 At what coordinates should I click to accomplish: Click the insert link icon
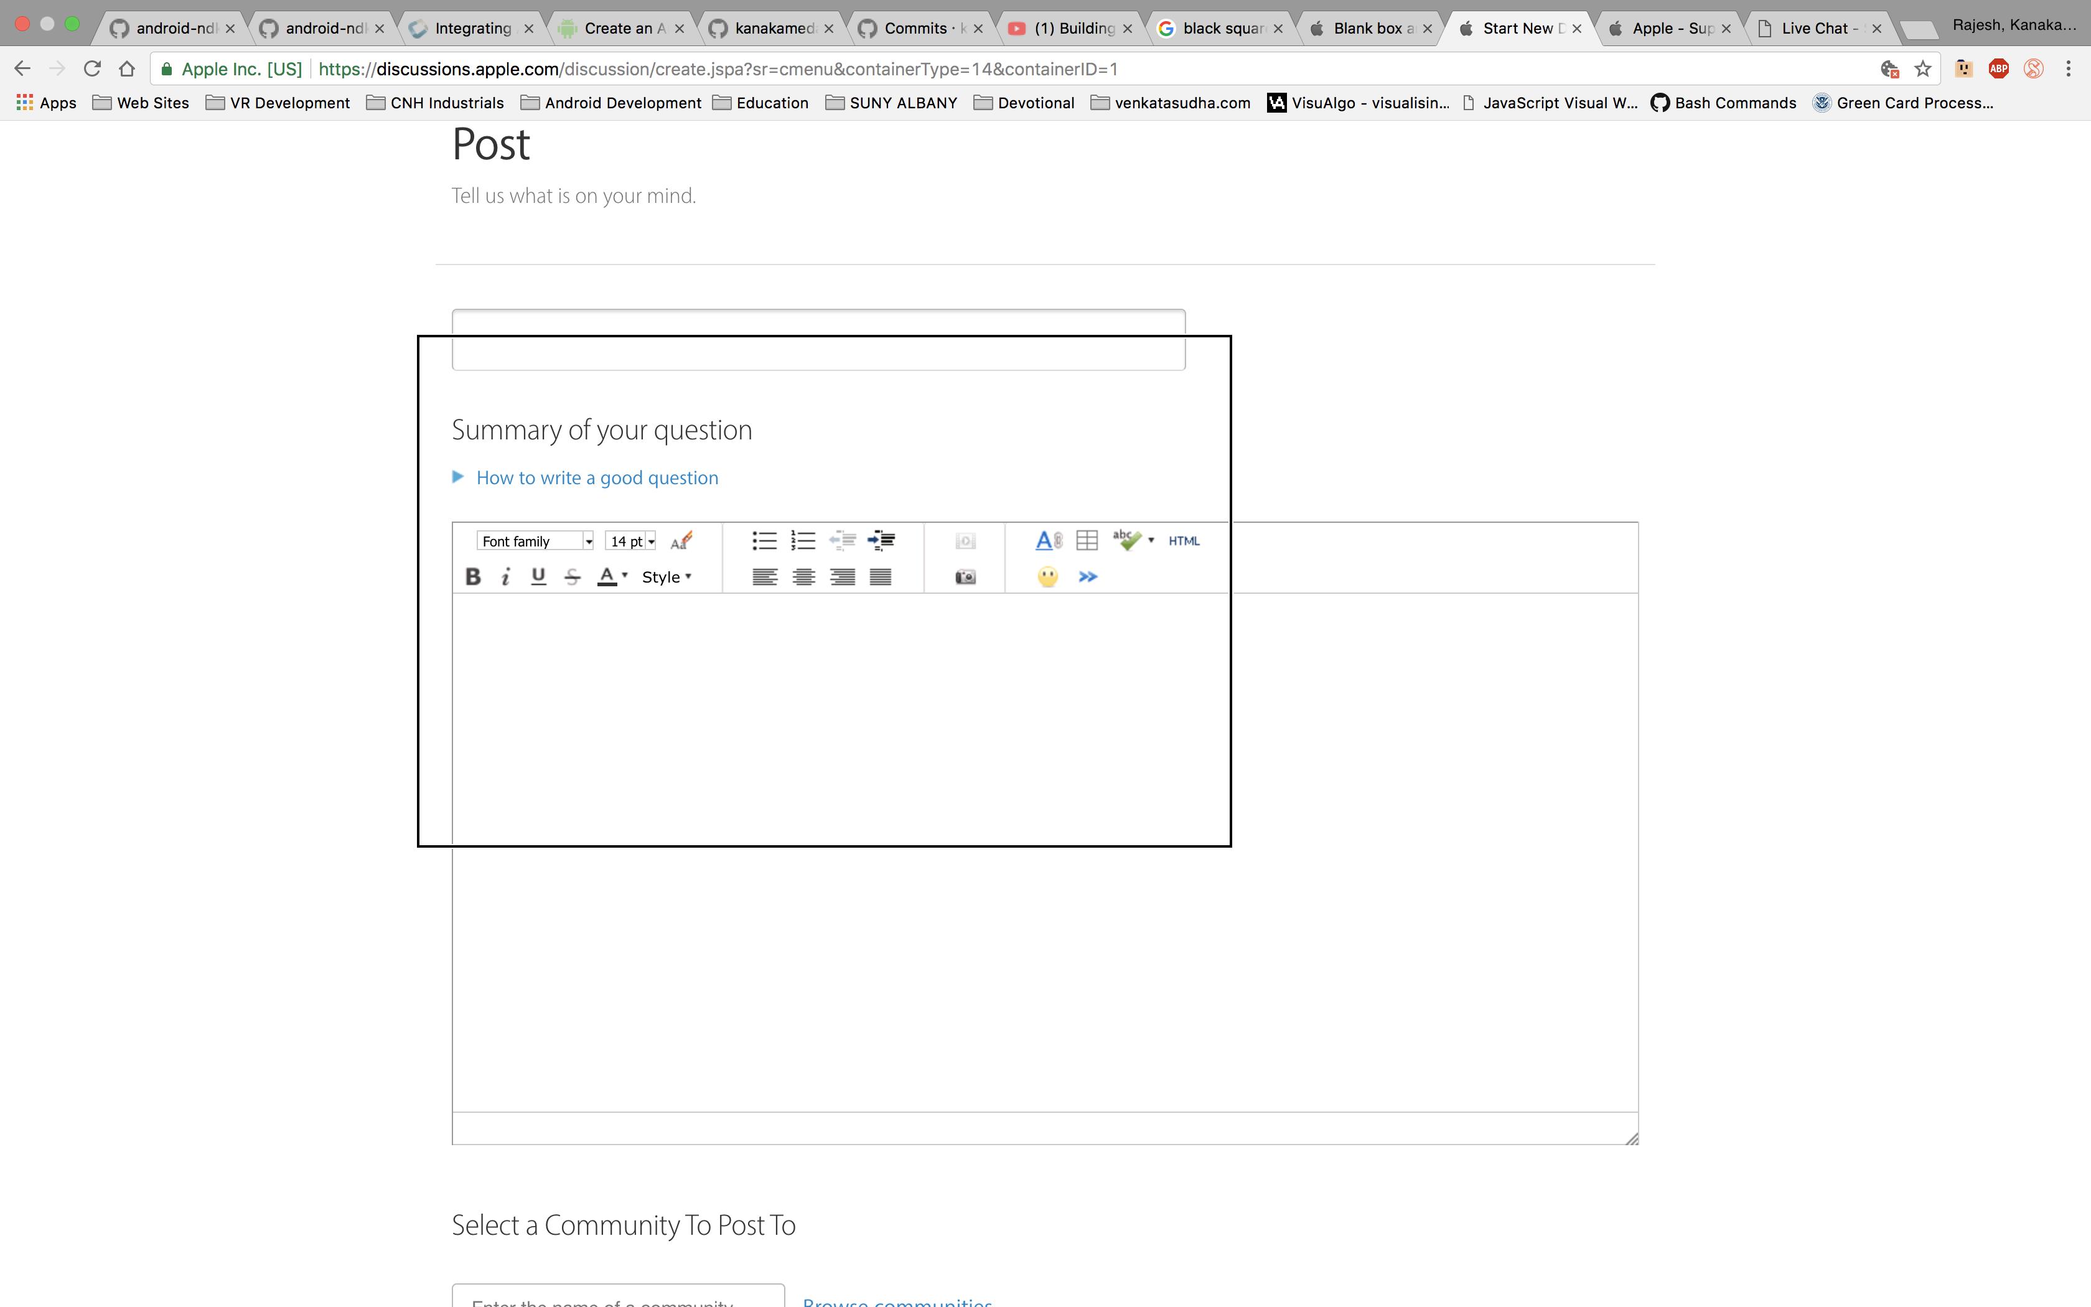(1048, 541)
